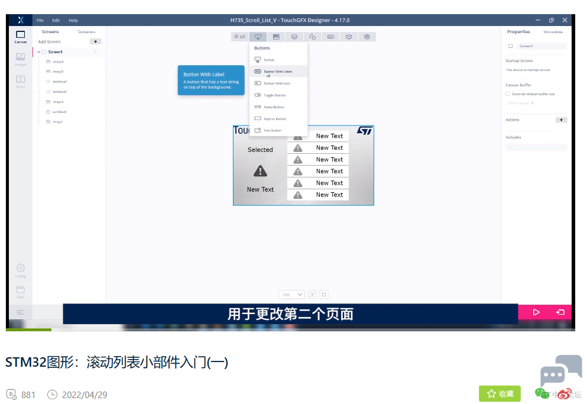Viewport: 587px width, 404px height.
Task: Select scrollList1 in the widget tree
Action: click(56, 112)
